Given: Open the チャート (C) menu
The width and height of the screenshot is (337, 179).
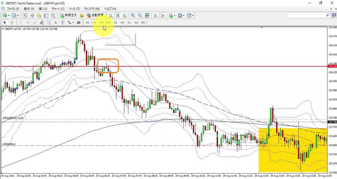Looking at the screenshot, I should pyautogui.click(x=58, y=9).
